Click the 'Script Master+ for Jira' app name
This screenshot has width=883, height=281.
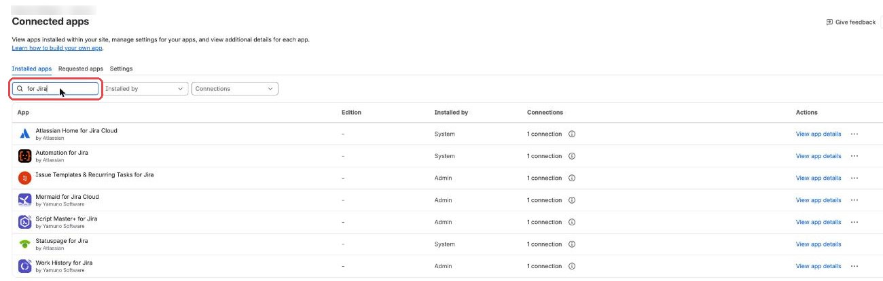click(67, 219)
